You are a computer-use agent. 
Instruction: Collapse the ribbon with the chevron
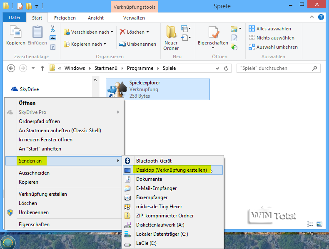[x=312, y=17]
